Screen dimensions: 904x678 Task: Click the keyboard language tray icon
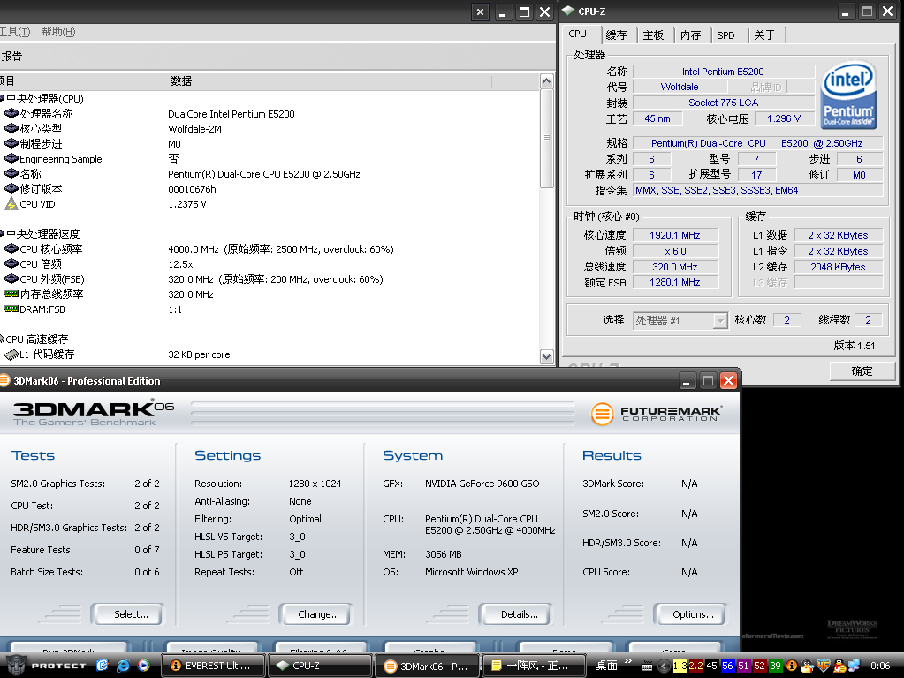tap(647, 666)
